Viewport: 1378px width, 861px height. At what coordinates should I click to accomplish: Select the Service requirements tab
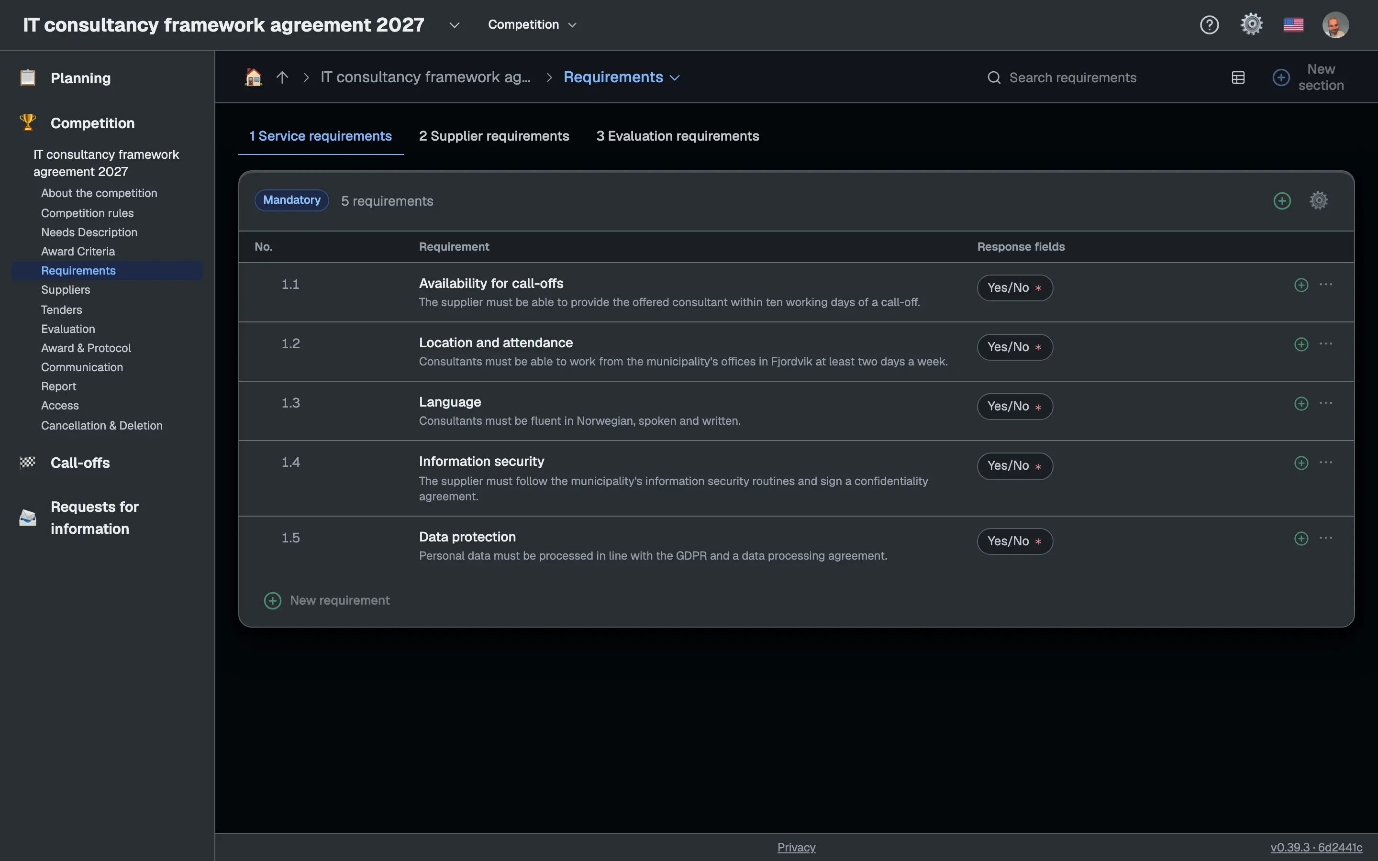point(321,136)
